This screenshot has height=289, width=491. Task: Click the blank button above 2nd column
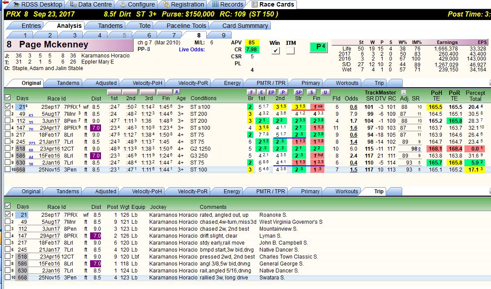130,92
